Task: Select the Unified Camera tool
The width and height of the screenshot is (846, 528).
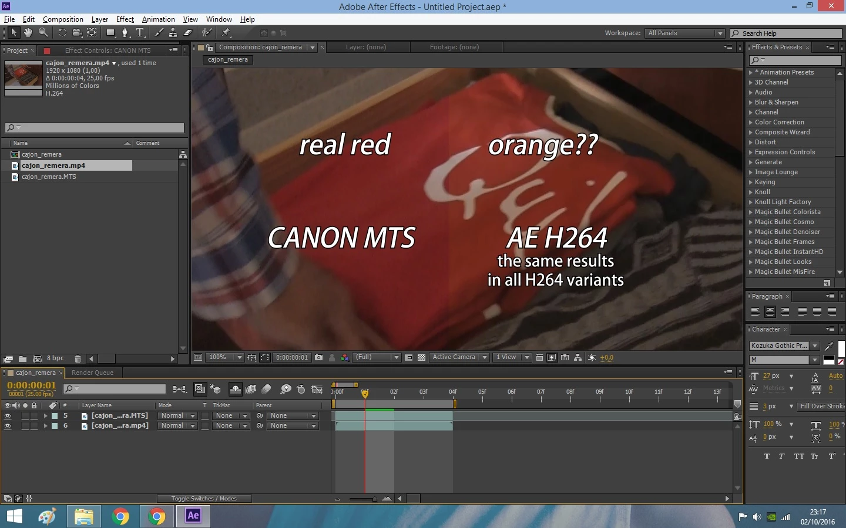Action: coord(77,33)
